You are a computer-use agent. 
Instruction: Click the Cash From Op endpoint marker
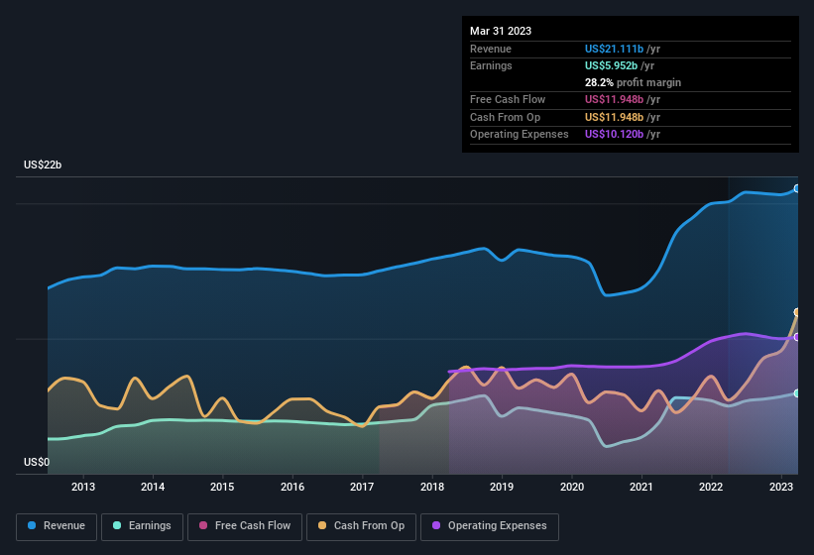coord(797,312)
